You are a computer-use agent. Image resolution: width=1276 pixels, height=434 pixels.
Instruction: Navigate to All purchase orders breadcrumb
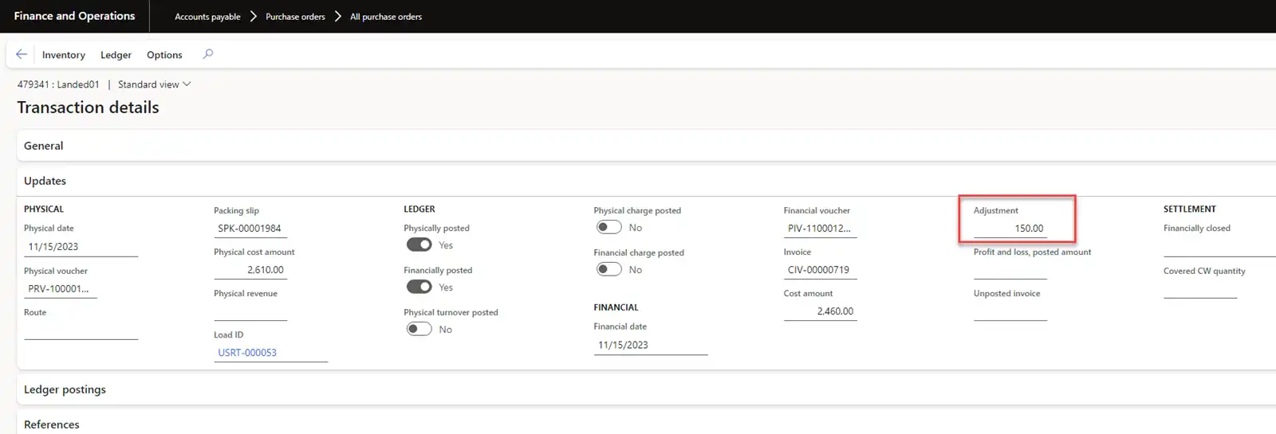[386, 17]
